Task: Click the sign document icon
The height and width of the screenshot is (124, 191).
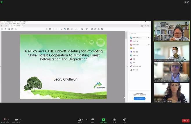Action: (x=98, y=29)
